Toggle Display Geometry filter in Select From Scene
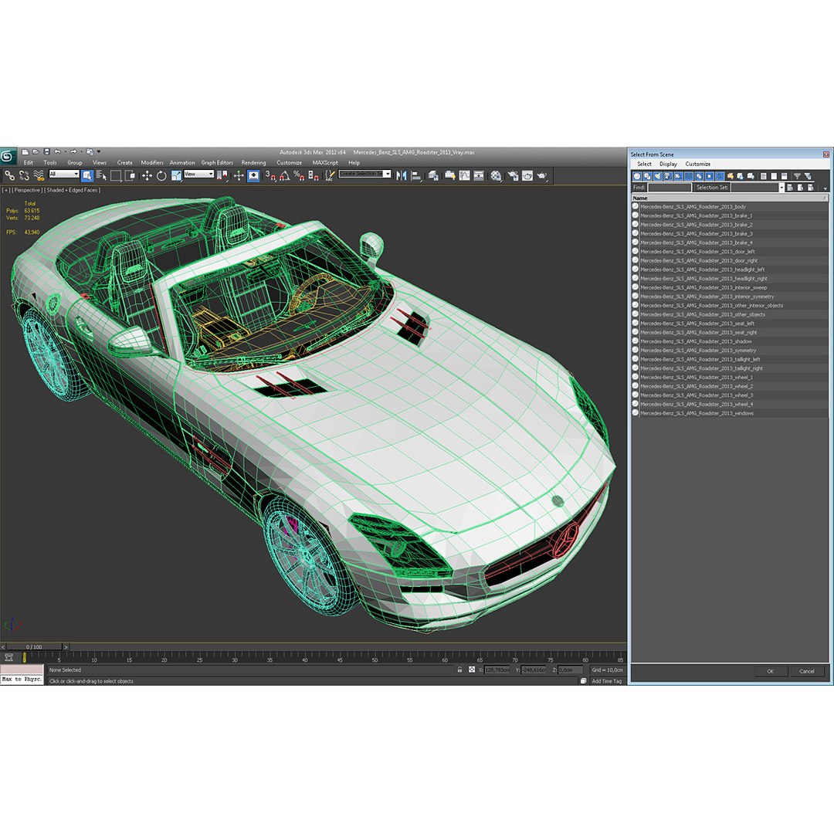 636,176
